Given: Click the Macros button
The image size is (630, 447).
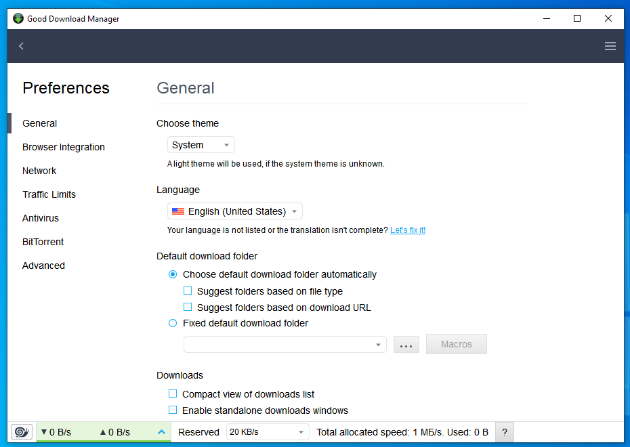Looking at the screenshot, I should [456, 344].
